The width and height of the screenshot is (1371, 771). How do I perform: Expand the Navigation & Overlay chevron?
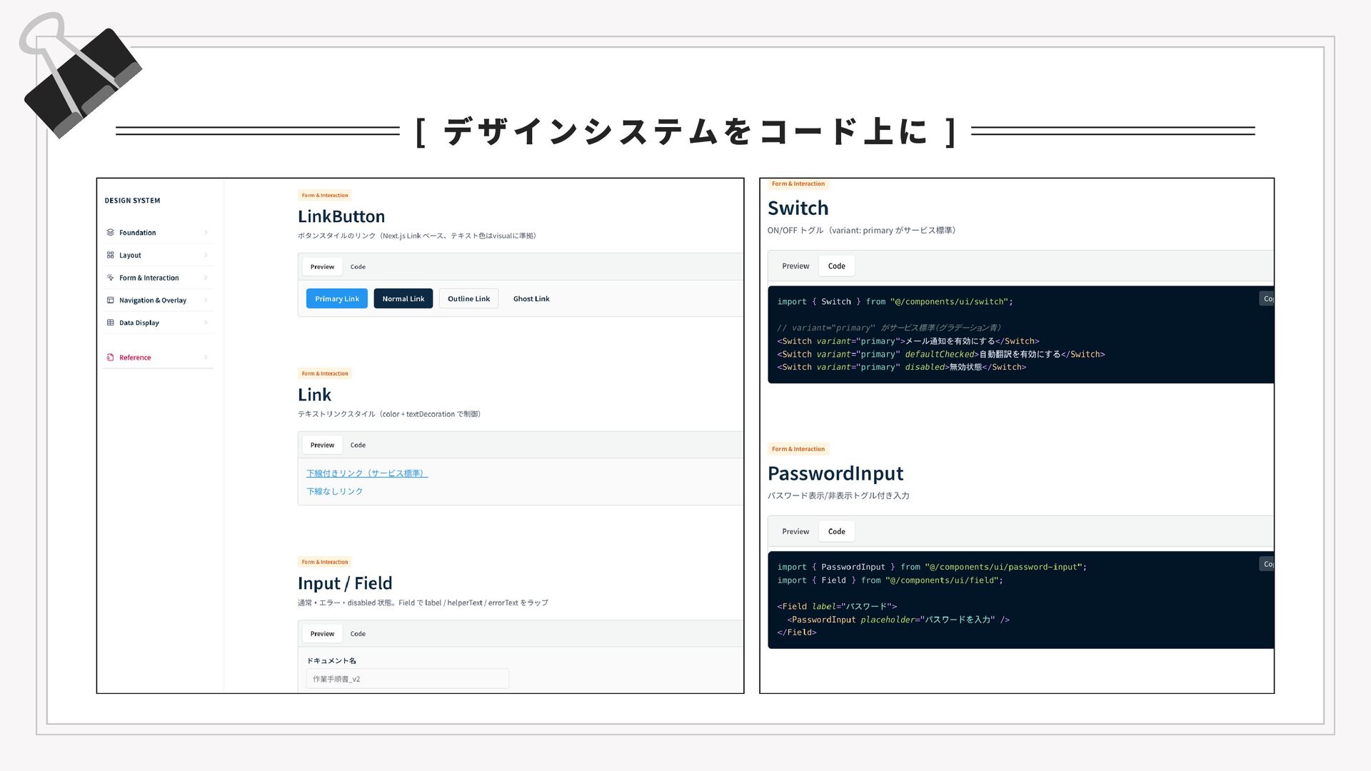(x=206, y=301)
